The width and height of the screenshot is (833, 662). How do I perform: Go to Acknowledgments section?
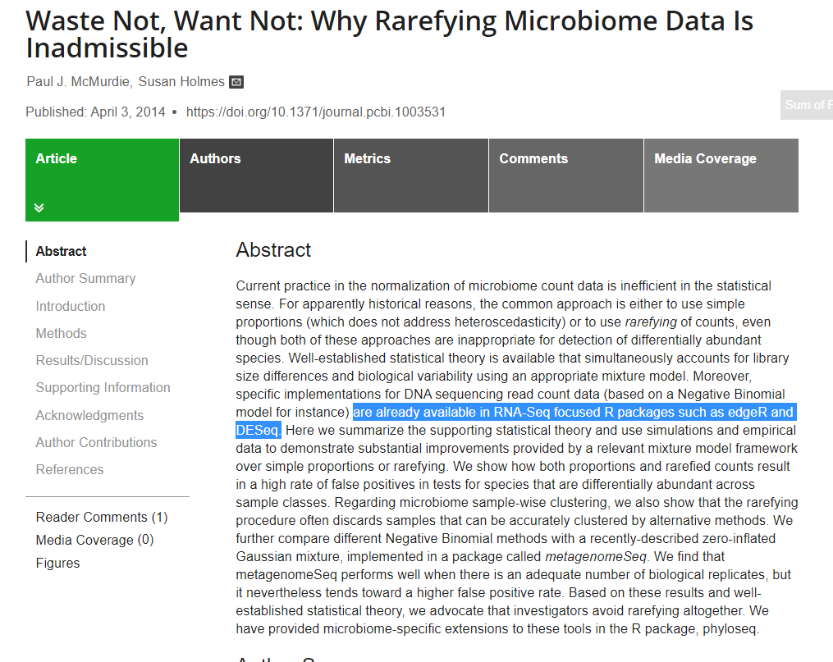point(89,415)
